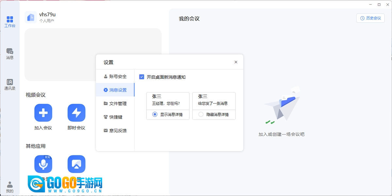Click the 王经理，您在吗？ preview card
392x196 pixels.
pos(168,101)
